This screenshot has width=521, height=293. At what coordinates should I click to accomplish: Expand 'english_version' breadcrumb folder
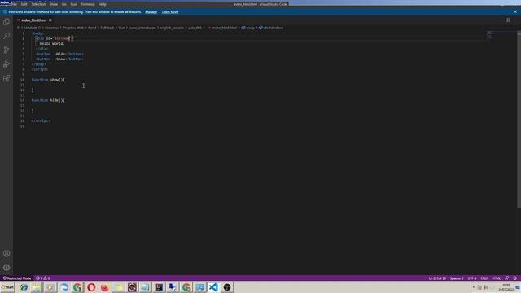pyautogui.click(x=172, y=28)
